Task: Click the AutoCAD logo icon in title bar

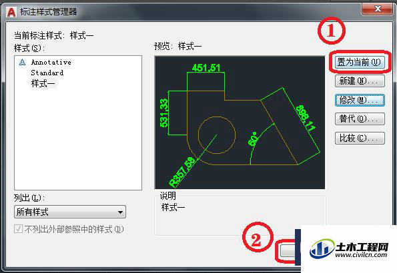Action: pyautogui.click(x=11, y=12)
